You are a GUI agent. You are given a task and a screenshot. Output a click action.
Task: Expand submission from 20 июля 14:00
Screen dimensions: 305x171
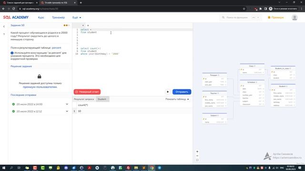(x=67, y=104)
